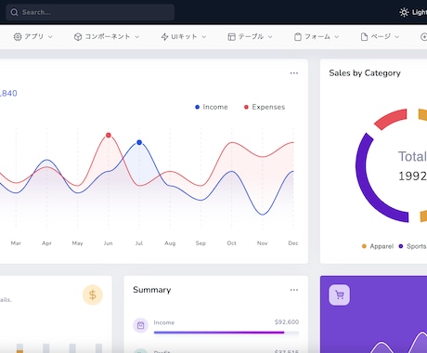427x353 pixels.
Task: Open the Summary card three-dot options
Action: 294,290
